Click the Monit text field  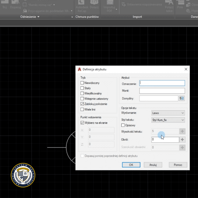click(162, 91)
